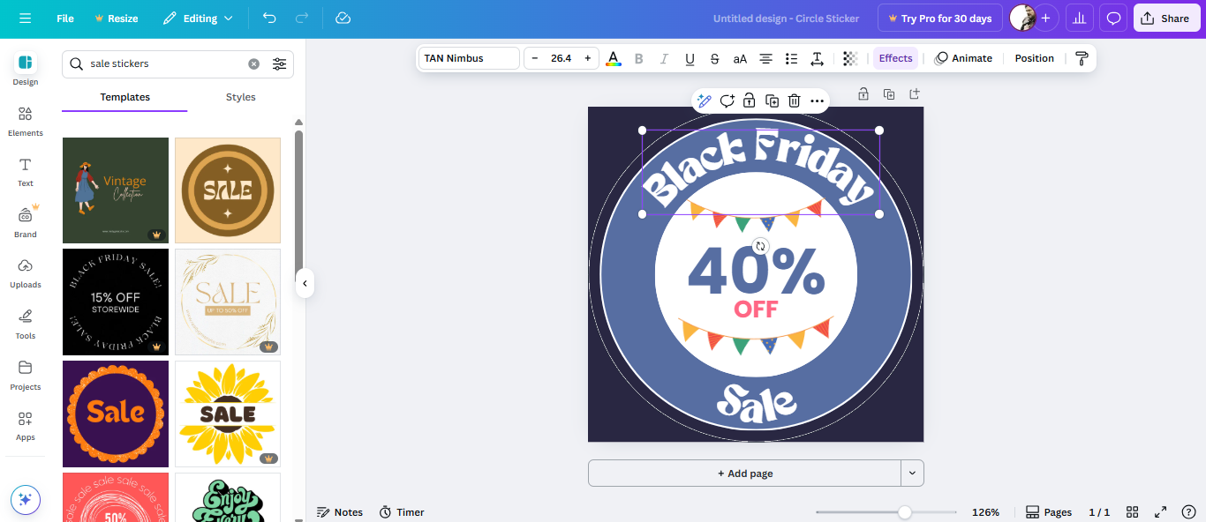1206x522 pixels.
Task: Expand the Add page dropdown arrow
Action: coord(912,474)
